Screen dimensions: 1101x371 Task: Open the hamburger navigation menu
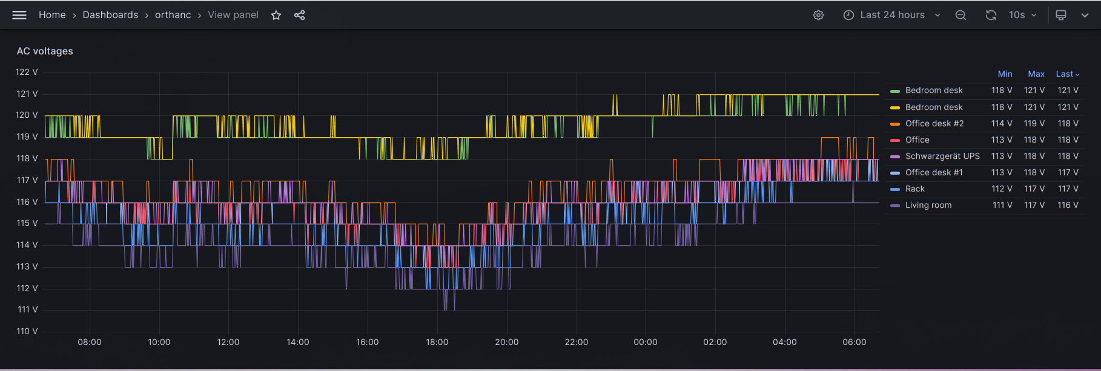[19, 15]
